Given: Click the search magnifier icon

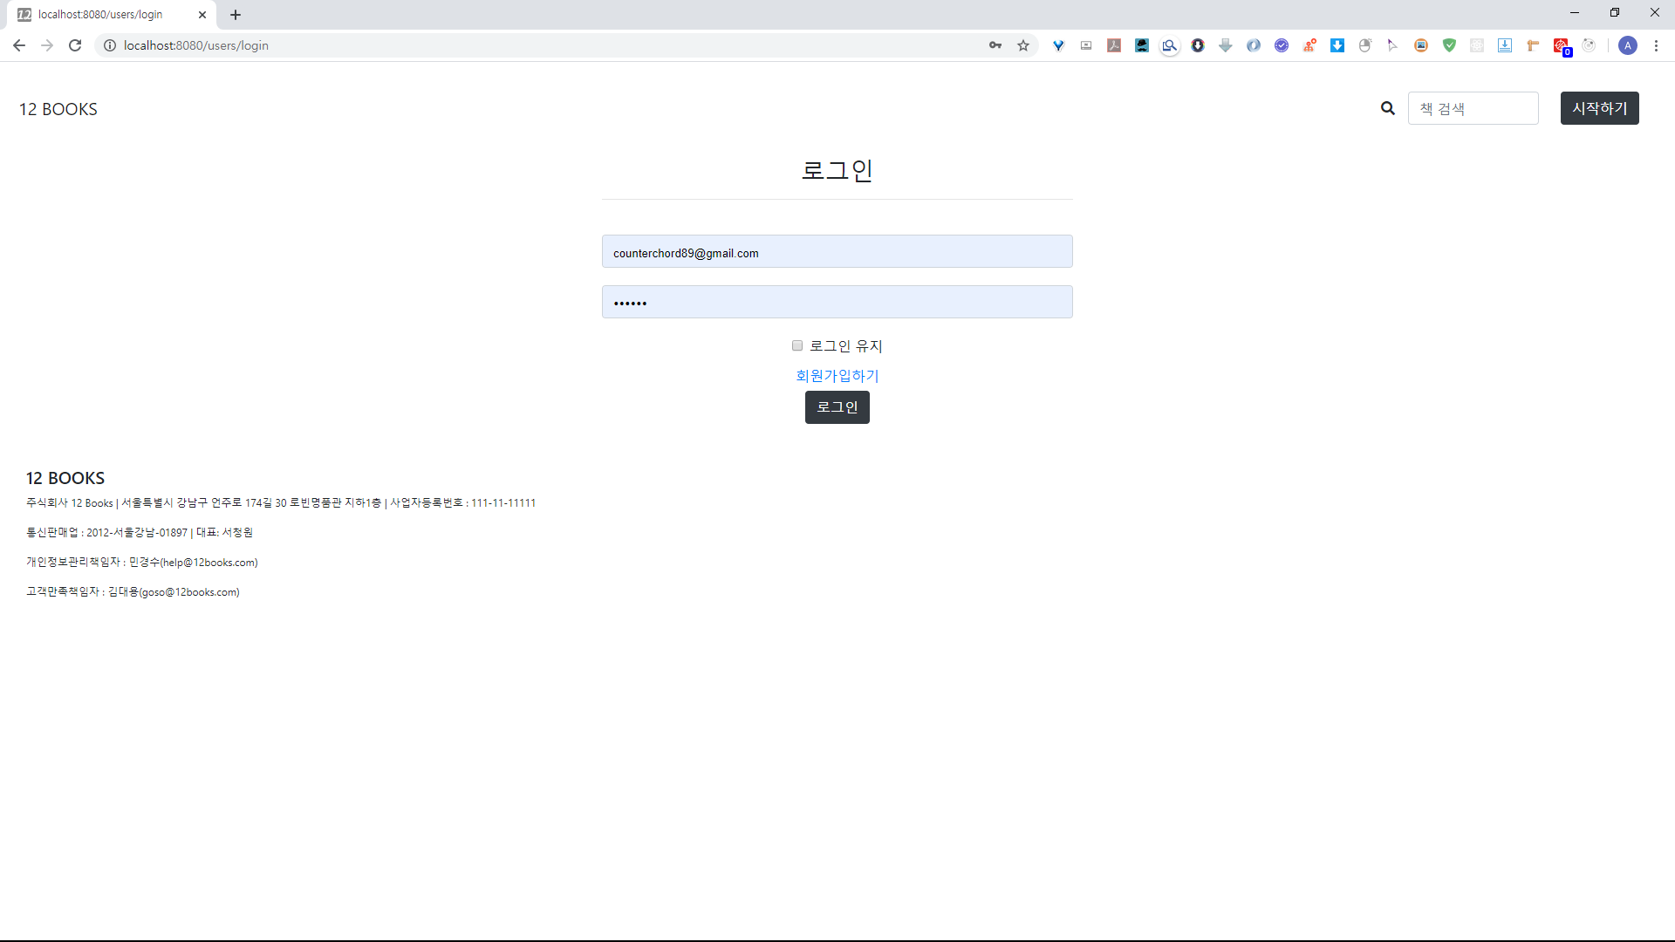Looking at the screenshot, I should (x=1387, y=108).
